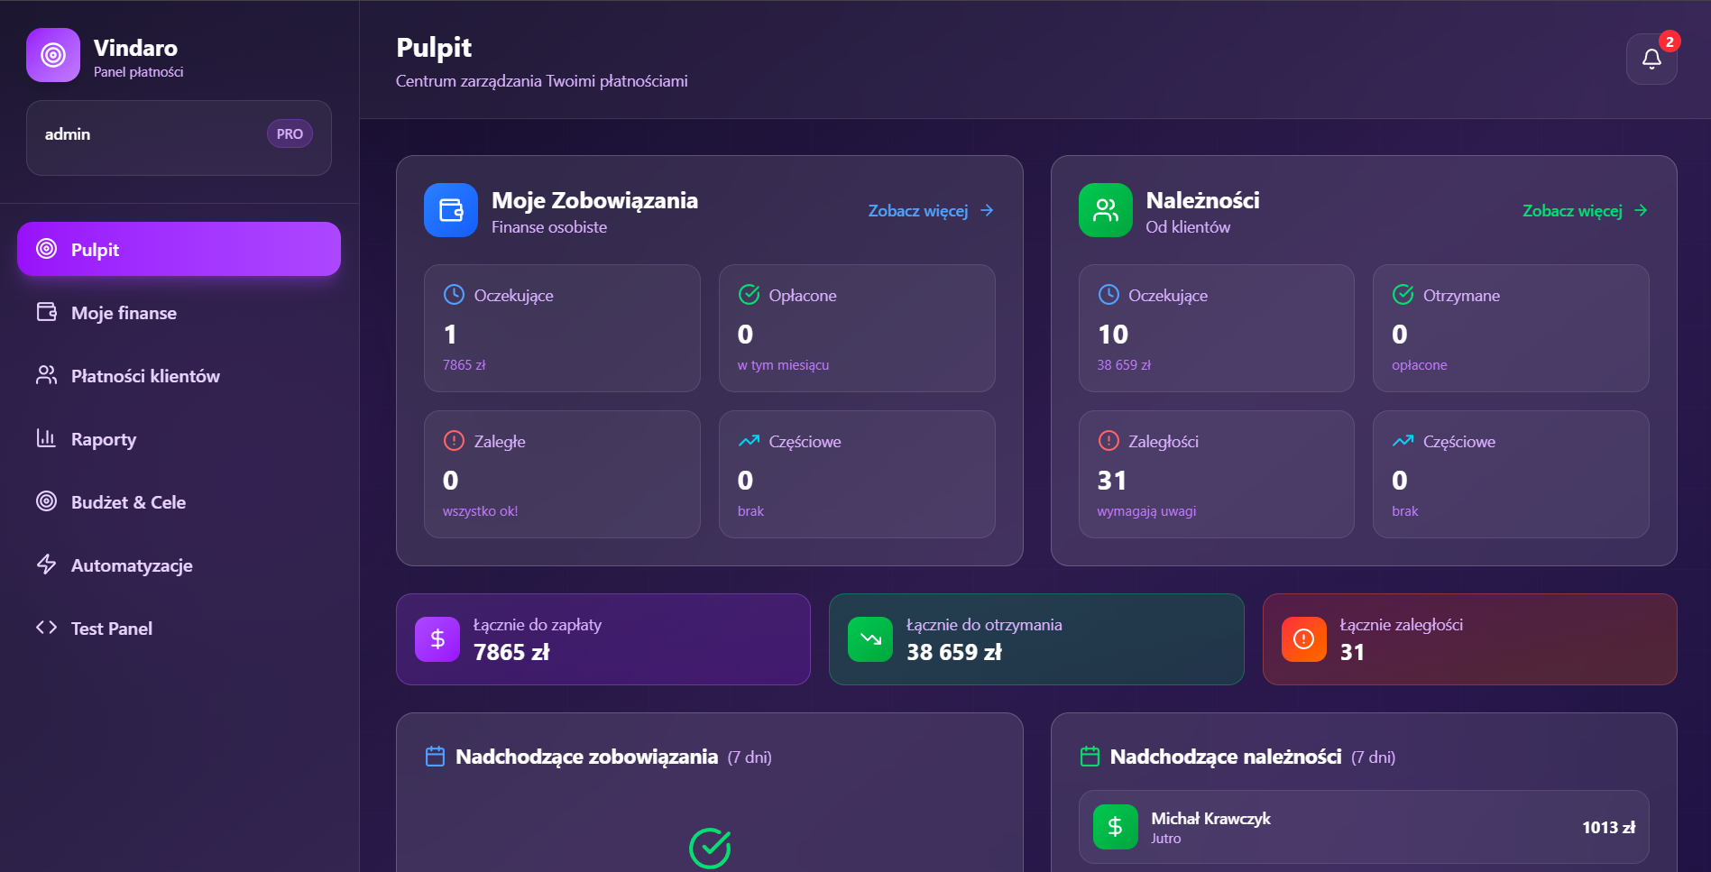Click the green trend icon beside Łącznie do otrzymania
The width and height of the screenshot is (1711, 872).
tap(870, 639)
